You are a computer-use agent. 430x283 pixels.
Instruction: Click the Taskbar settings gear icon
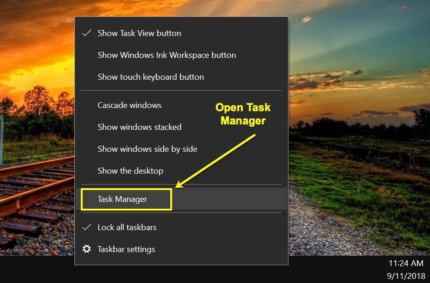(x=87, y=249)
